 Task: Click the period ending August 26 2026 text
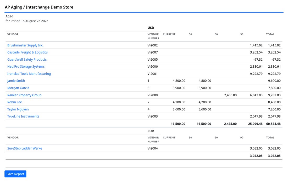point(27,21)
